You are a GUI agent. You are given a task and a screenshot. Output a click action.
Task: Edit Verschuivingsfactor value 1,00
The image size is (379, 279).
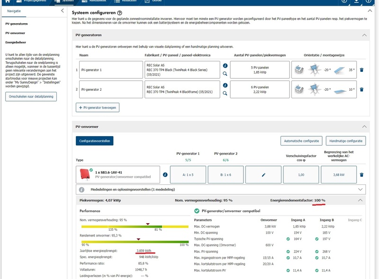[x=301, y=175]
